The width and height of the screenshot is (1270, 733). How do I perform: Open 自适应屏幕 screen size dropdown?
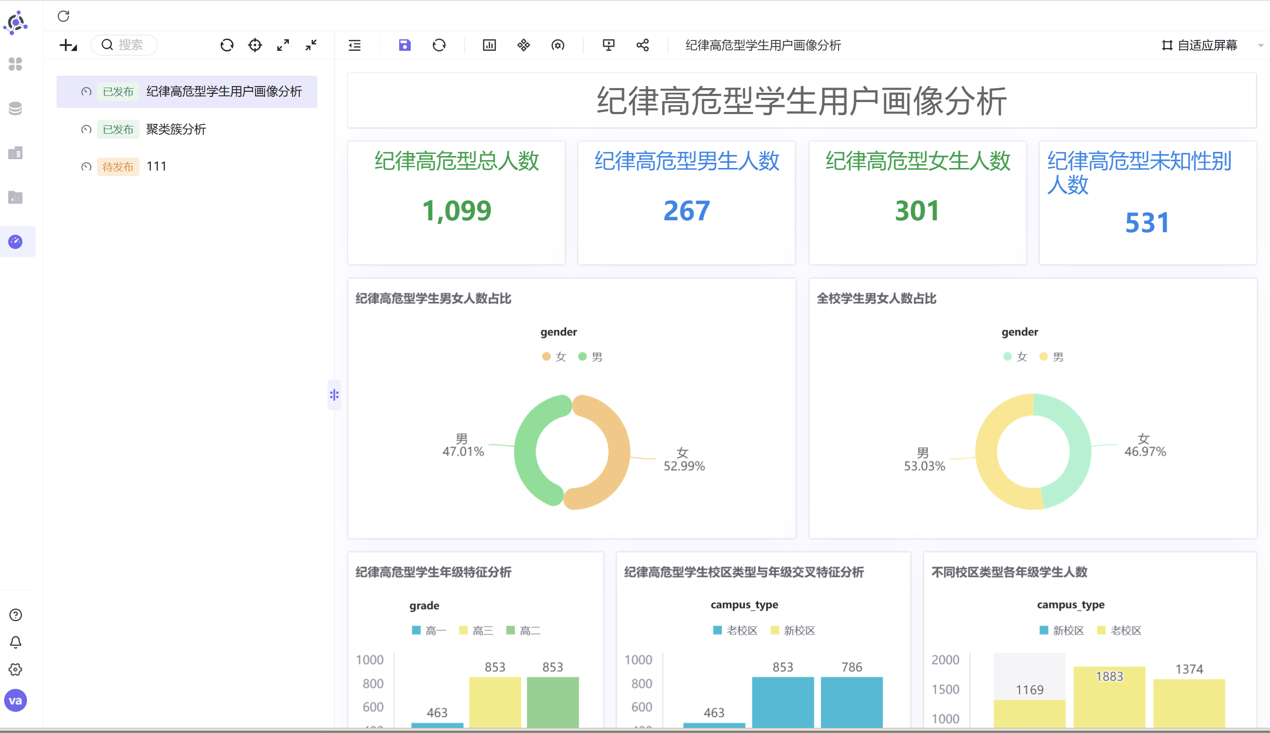pos(1211,45)
